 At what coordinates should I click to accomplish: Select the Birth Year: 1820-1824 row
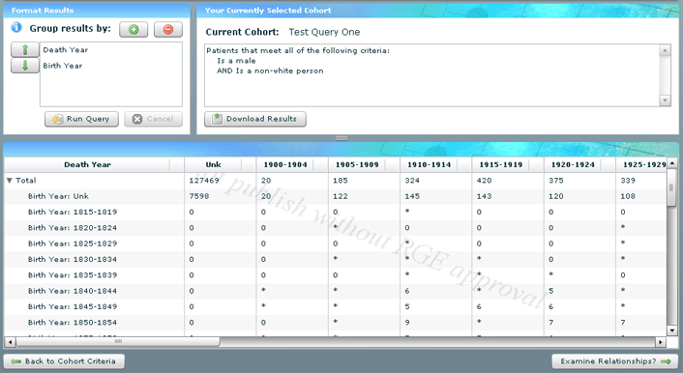(x=336, y=228)
